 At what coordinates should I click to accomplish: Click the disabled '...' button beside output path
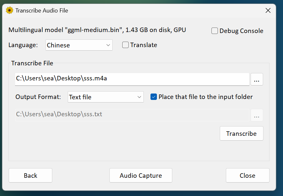257,115
